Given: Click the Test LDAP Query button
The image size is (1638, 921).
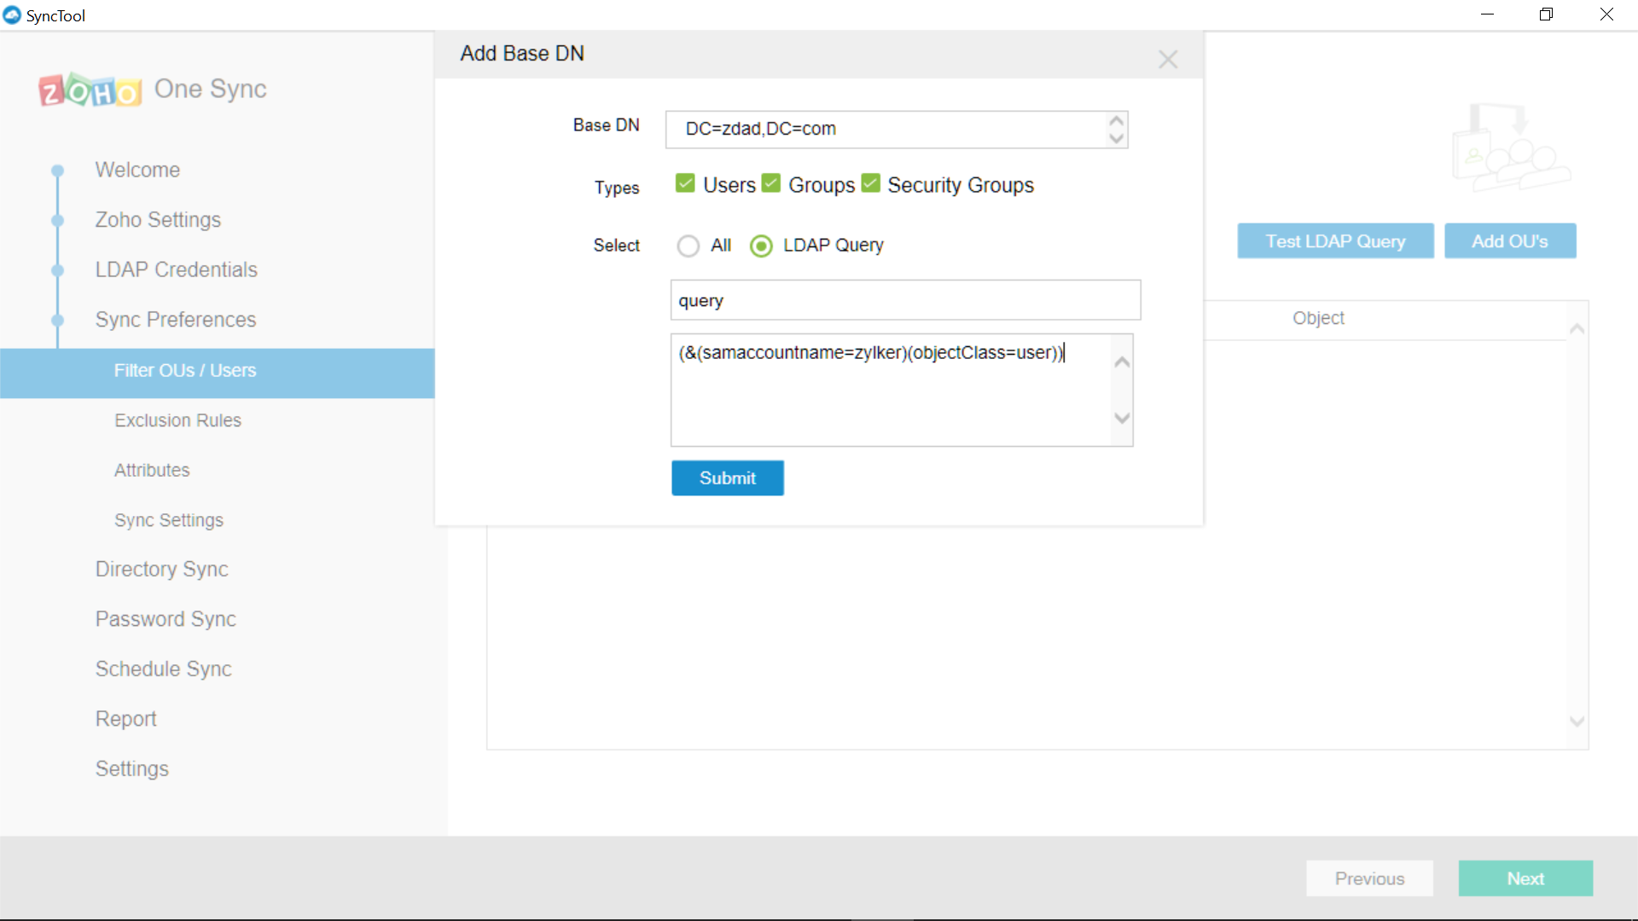Looking at the screenshot, I should tap(1335, 241).
